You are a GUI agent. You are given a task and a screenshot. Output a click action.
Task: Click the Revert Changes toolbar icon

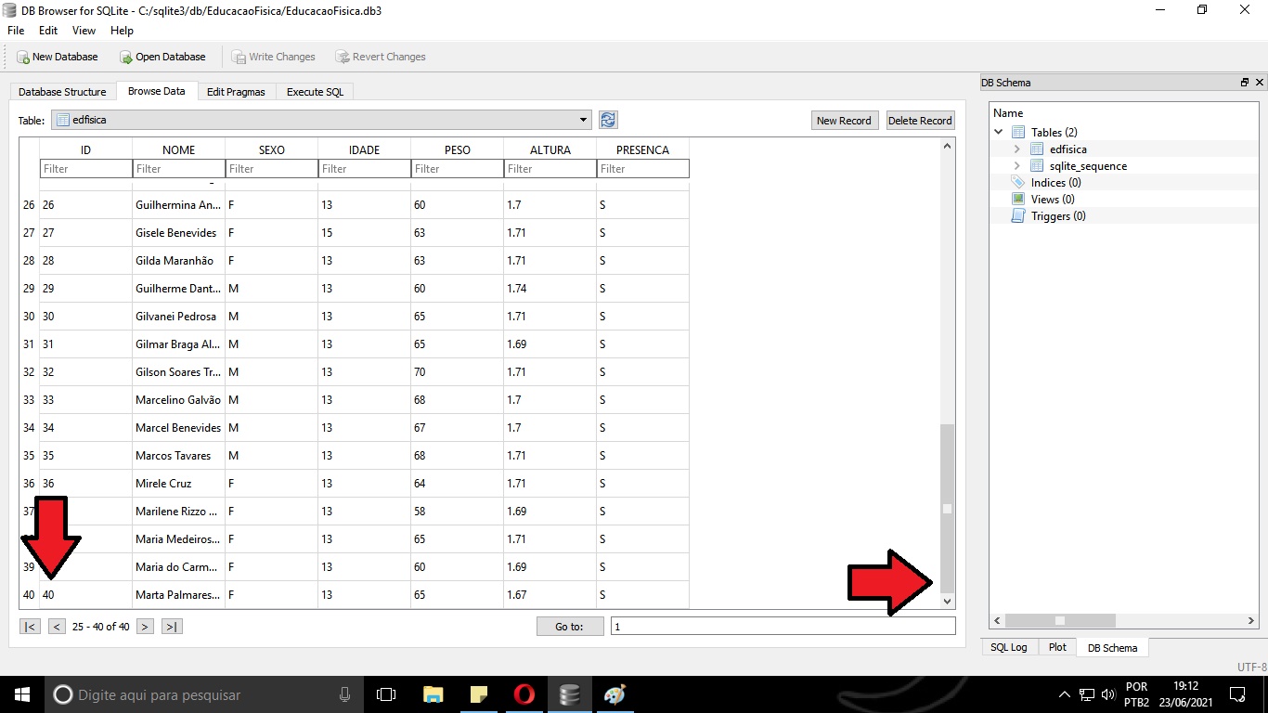[343, 57]
